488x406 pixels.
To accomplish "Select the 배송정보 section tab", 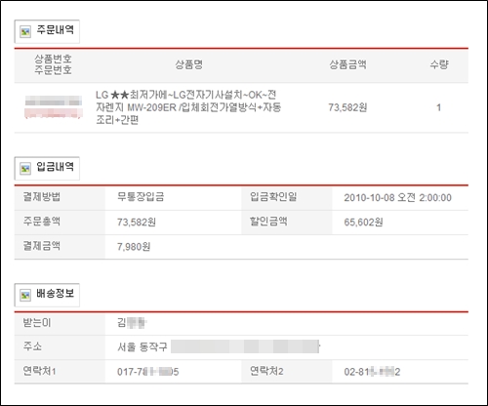I will click(47, 295).
